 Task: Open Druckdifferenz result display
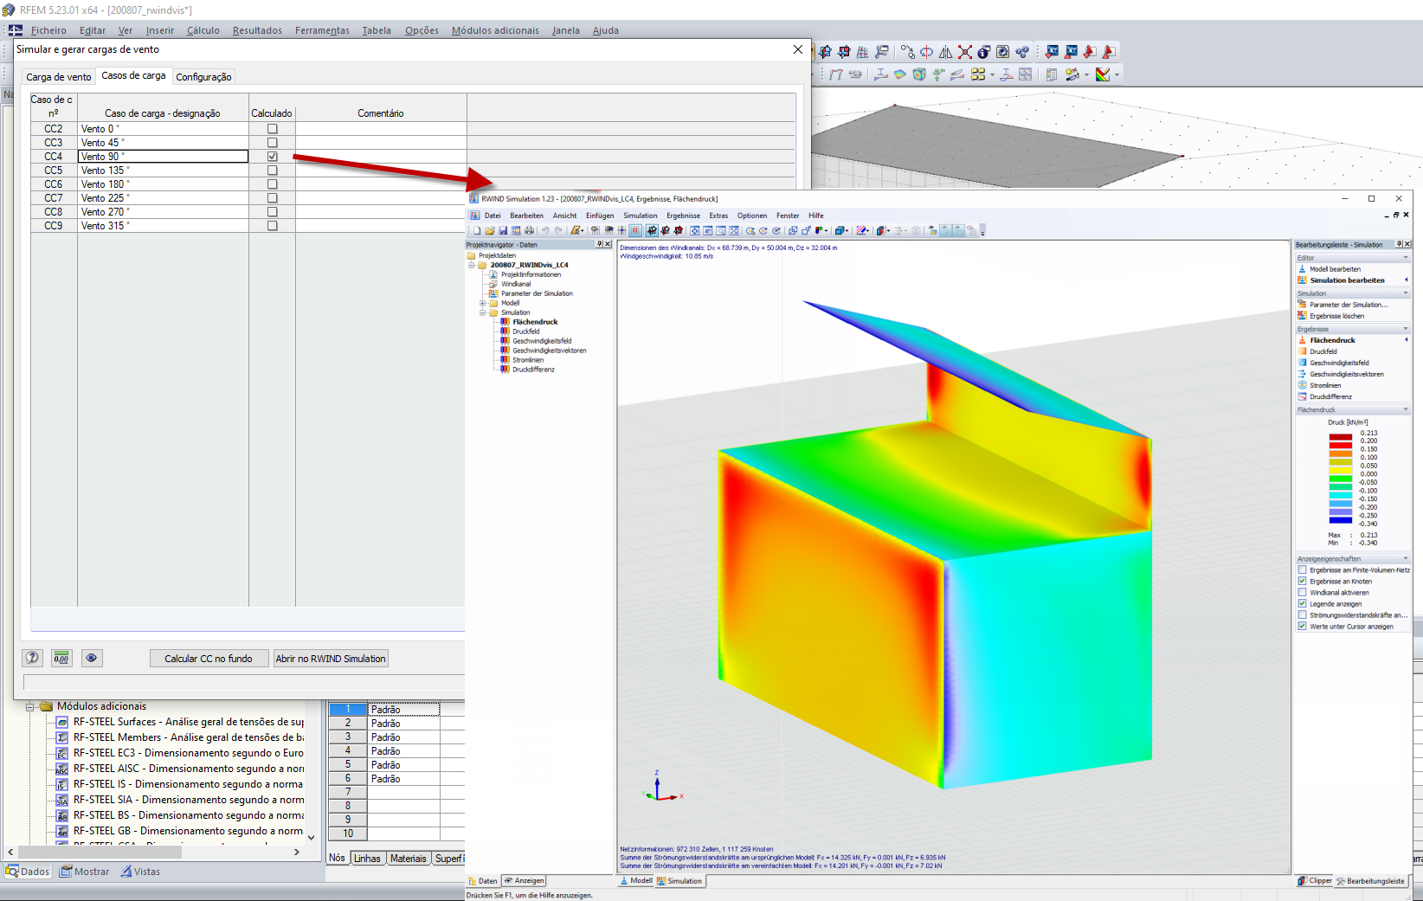click(1332, 396)
